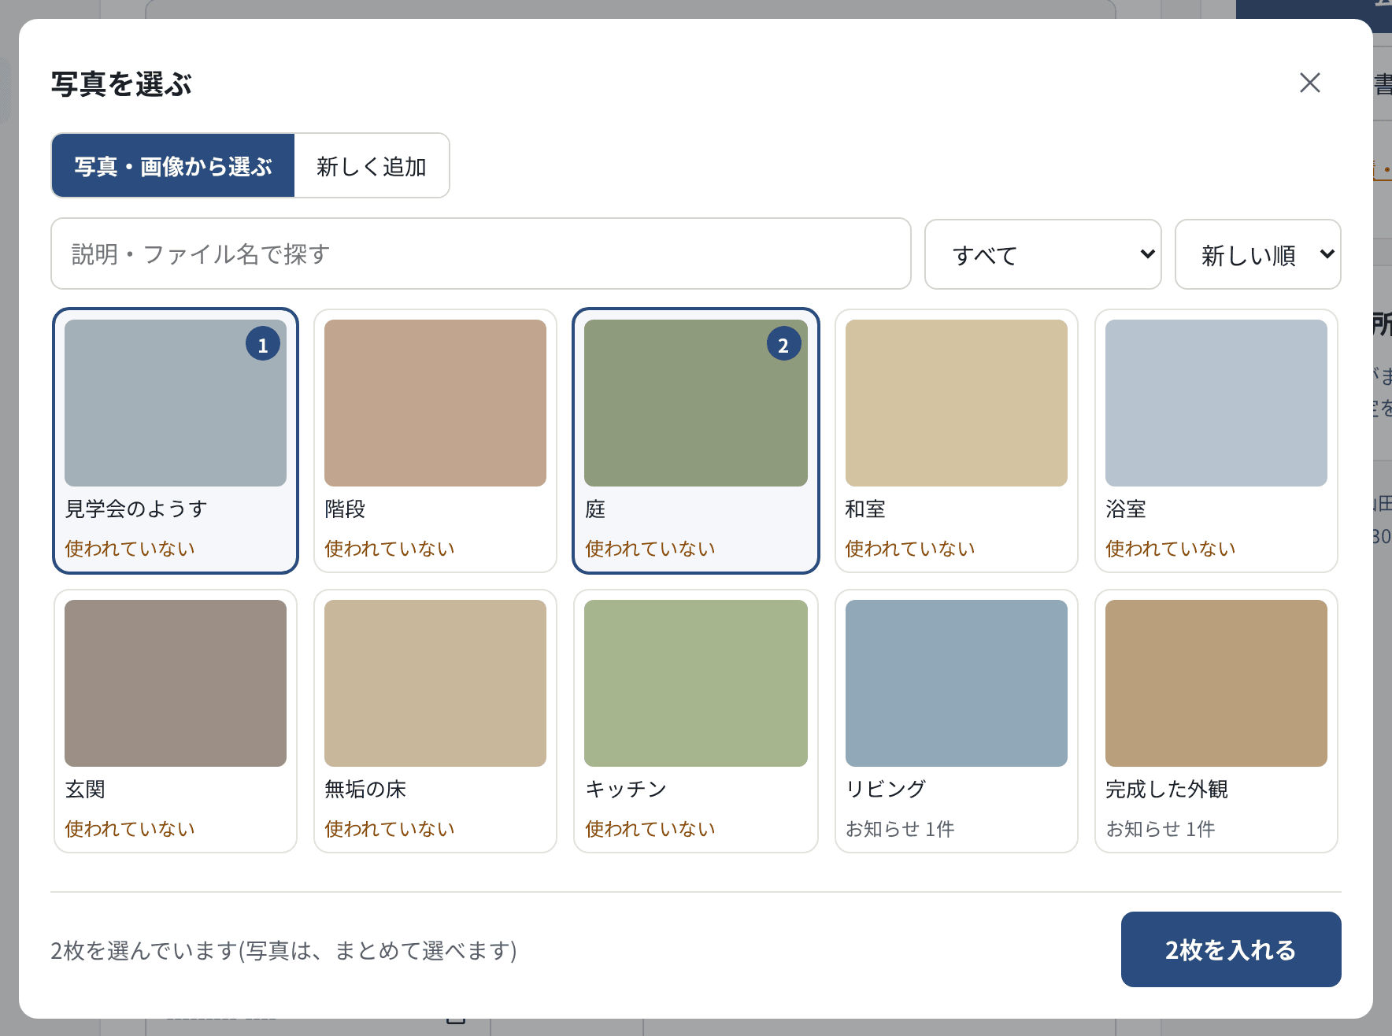Click the 2枚を入れる button
The width and height of the screenshot is (1392, 1036).
(1231, 949)
